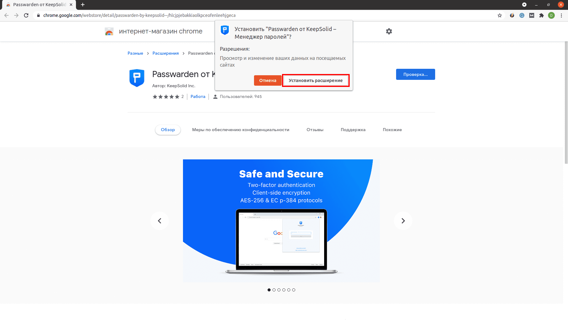Viewport: 568px width, 320px height.
Task: Reload the page with the refresh icon
Action: click(x=26, y=15)
